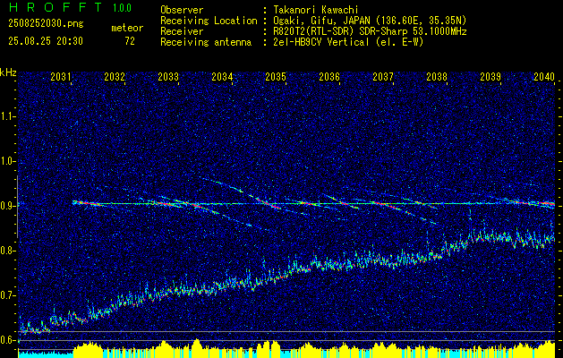Click the 2040 time marker
The image size is (563, 358).
pyautogui.click(x=544, y=77)
